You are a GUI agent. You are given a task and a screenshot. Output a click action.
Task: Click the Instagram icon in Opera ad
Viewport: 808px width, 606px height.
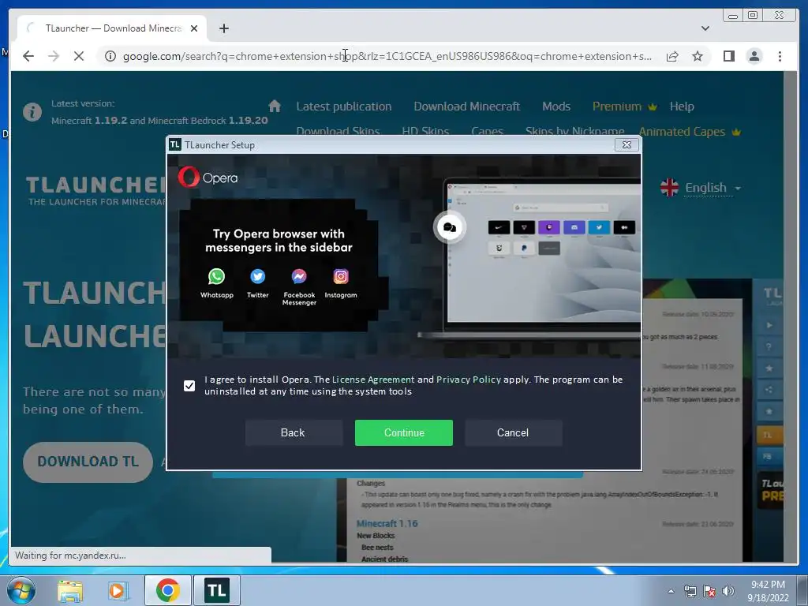(341, 277)
